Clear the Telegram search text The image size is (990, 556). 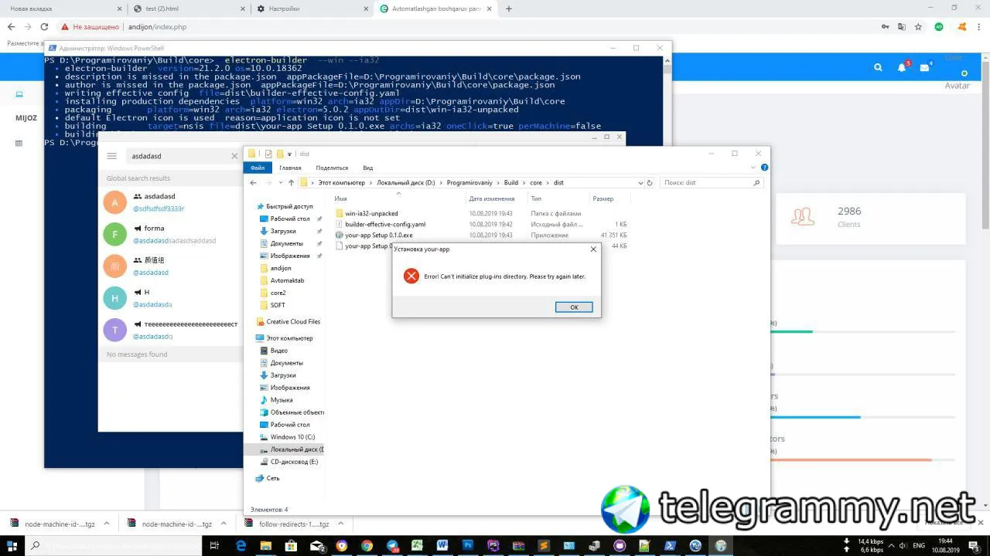(x=234, y=156)
